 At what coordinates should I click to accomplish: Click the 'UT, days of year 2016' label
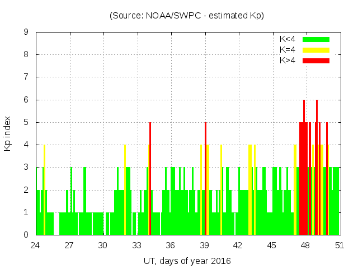pyautogui.click(x=186, y=261)
